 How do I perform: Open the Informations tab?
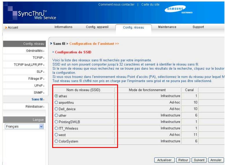pyautogui.click(x=63, y=27)
